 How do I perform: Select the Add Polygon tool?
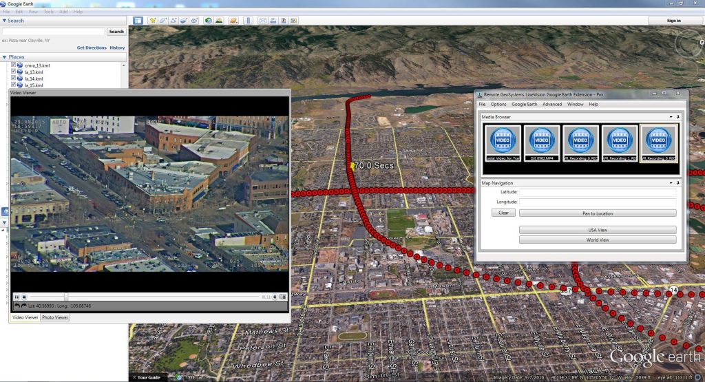162,21
